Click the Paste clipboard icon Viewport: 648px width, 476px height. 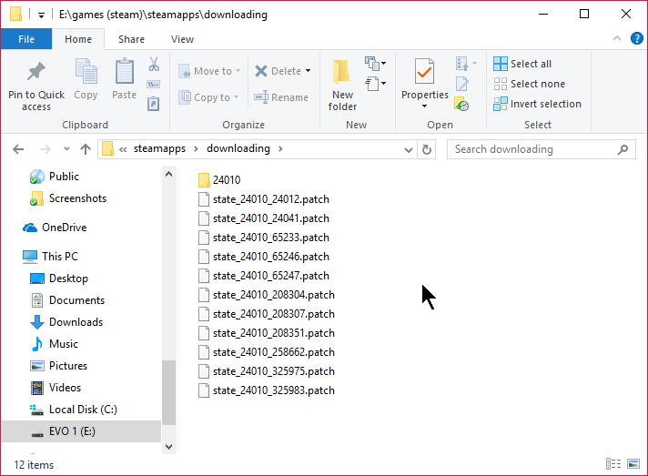click(124, 72)
